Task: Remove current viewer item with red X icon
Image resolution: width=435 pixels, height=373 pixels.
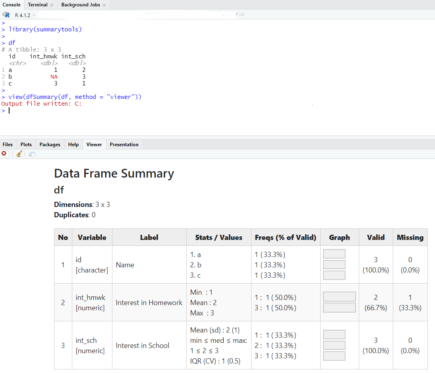Action: (4, 154)
